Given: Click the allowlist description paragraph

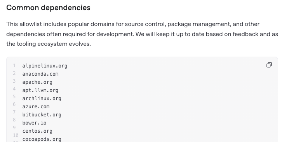Looking at the screenshot, I should 142,34.
